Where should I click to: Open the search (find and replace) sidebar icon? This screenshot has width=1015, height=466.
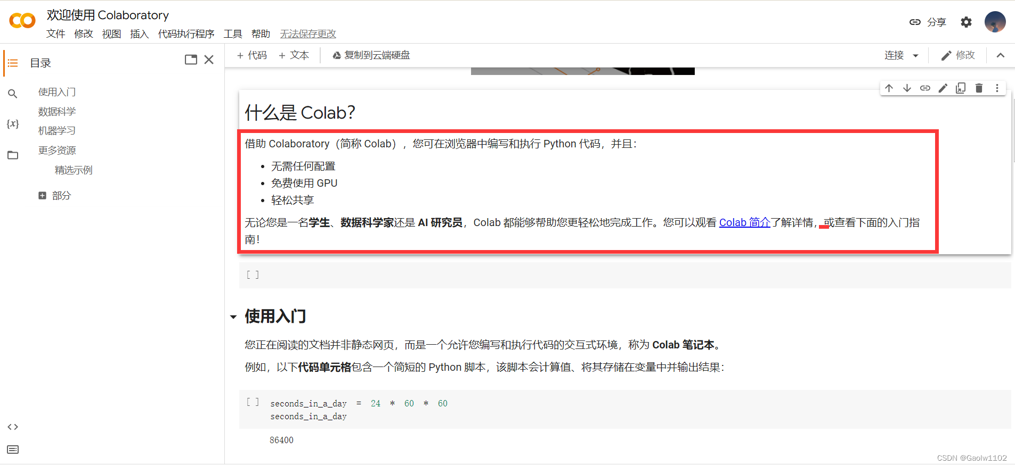[x=13, y=94]
